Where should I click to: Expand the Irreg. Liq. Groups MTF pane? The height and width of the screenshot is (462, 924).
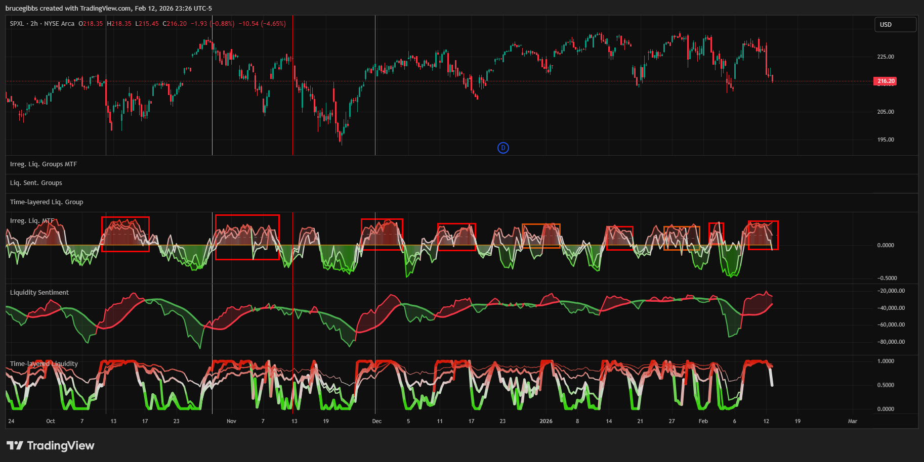click(44, 164)
